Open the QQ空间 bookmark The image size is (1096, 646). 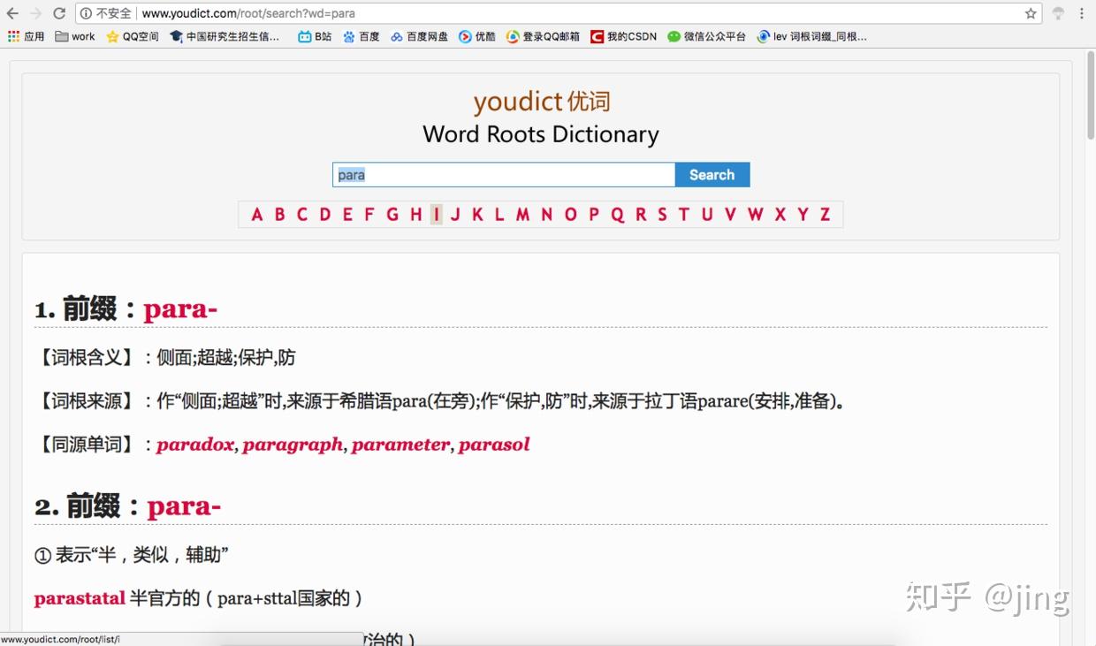[133, 36]
